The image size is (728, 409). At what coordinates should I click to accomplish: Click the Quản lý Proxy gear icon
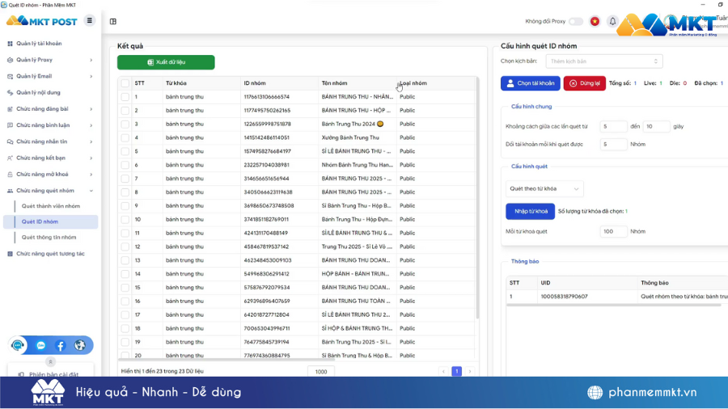(x=11, y=60)
